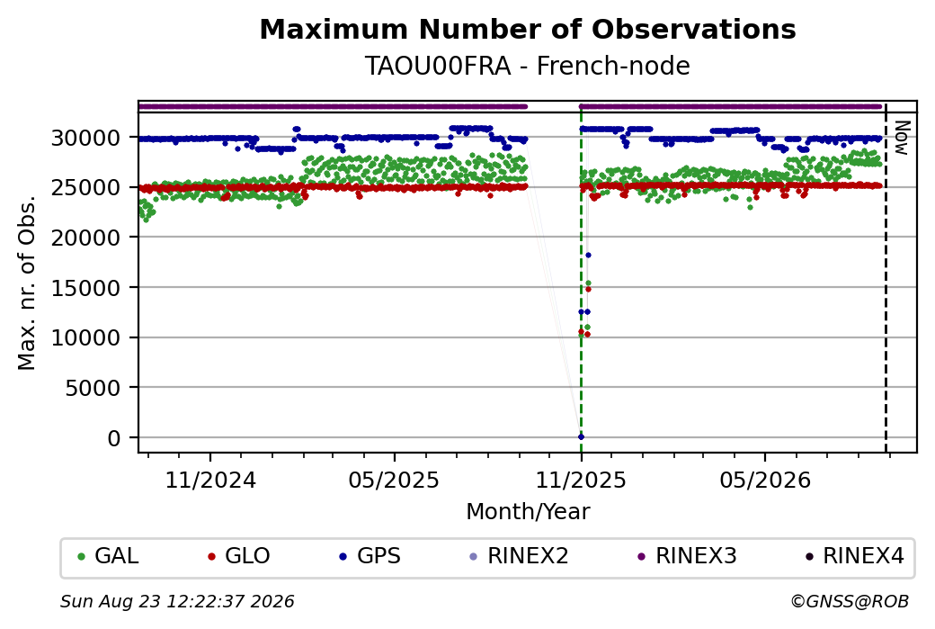Click the 'Now' marker label
Viewport: 935px width, 629px height.
[903, 138]
